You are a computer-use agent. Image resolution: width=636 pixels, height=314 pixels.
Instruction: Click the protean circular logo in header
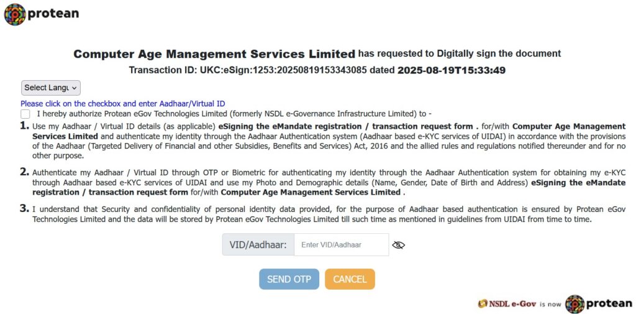coord(15,14)
